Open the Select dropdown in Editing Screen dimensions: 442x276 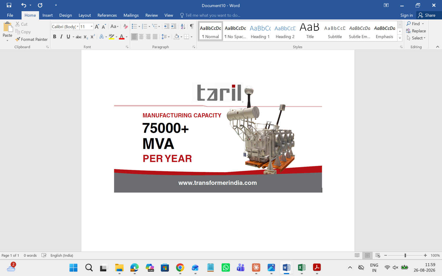point(416,38)
